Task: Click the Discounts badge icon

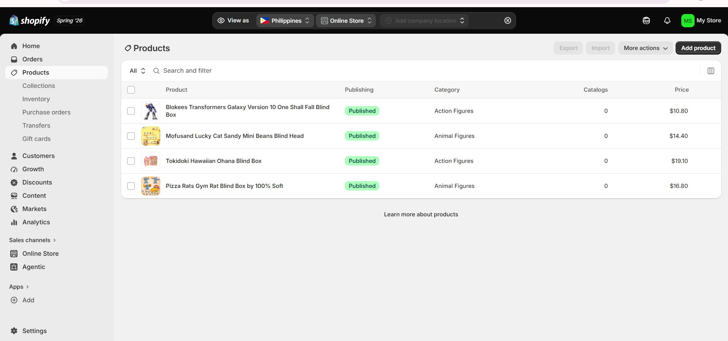Action: pos(14,182)
